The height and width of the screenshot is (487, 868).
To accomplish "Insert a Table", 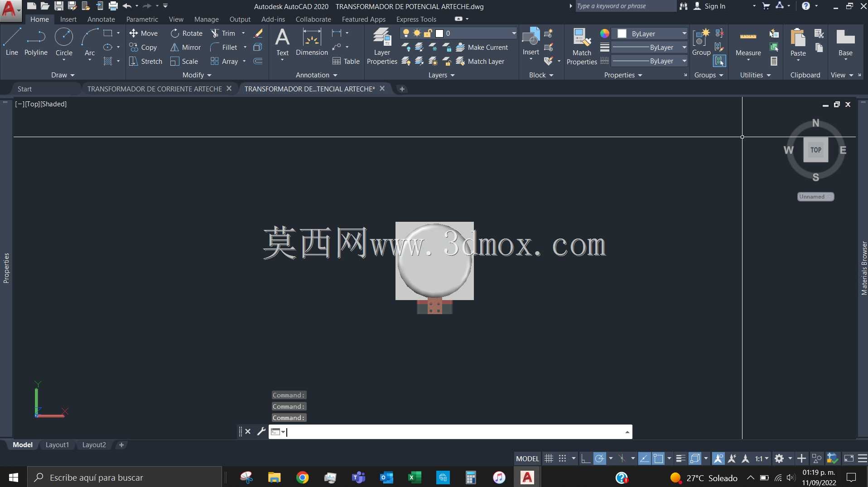I will (346, 61).
